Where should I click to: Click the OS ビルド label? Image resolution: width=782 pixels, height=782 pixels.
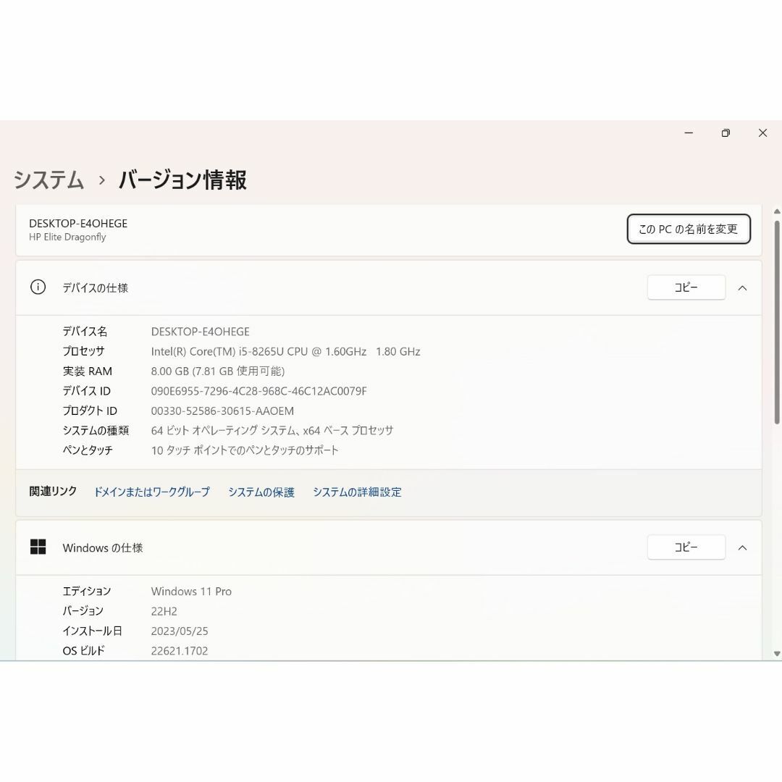84,651
